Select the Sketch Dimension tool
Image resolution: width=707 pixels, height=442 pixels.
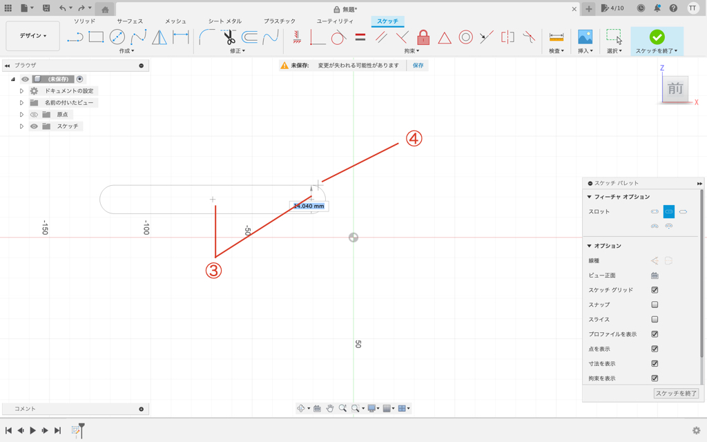(x=181, y=37)
